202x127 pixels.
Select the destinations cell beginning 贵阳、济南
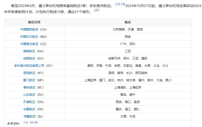[128, 65]
